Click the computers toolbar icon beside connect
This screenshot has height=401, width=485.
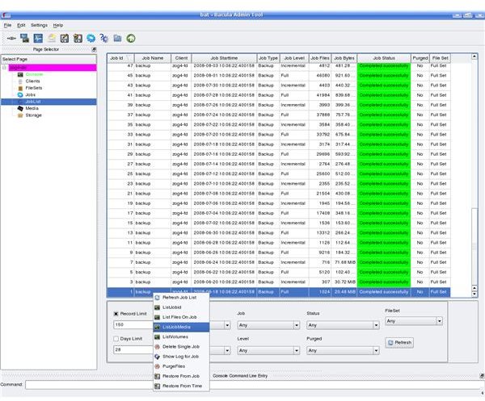pyautogui.click(x=24, y=38)
